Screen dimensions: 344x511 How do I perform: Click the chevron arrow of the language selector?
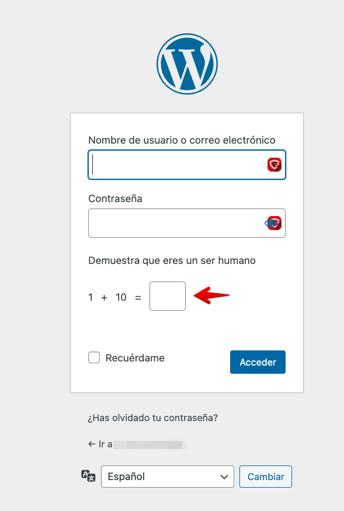click(224, 477)
